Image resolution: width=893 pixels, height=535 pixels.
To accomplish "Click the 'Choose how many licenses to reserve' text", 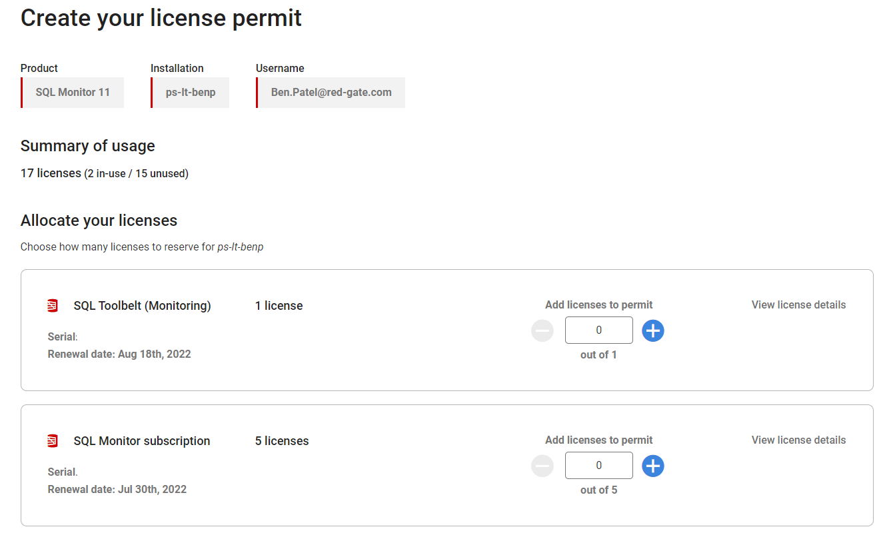I will tap(142, 247).
